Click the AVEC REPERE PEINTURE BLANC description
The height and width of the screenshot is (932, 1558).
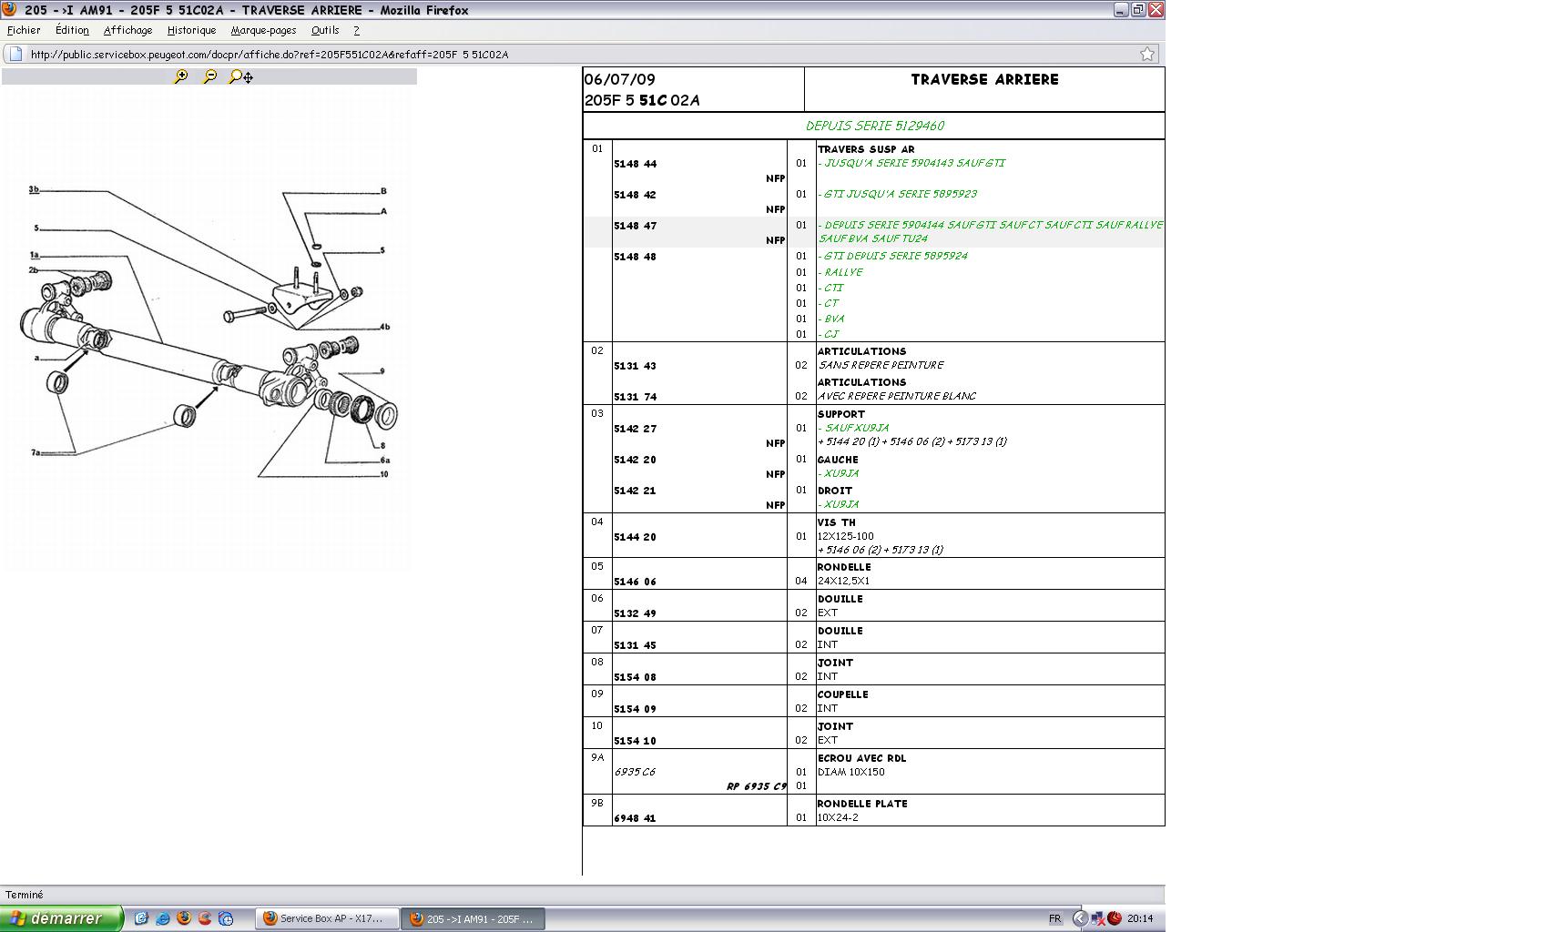pos(897,397)
